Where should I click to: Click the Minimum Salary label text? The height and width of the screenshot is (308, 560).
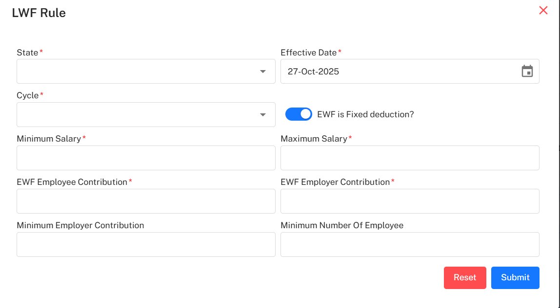pos(49,139)
